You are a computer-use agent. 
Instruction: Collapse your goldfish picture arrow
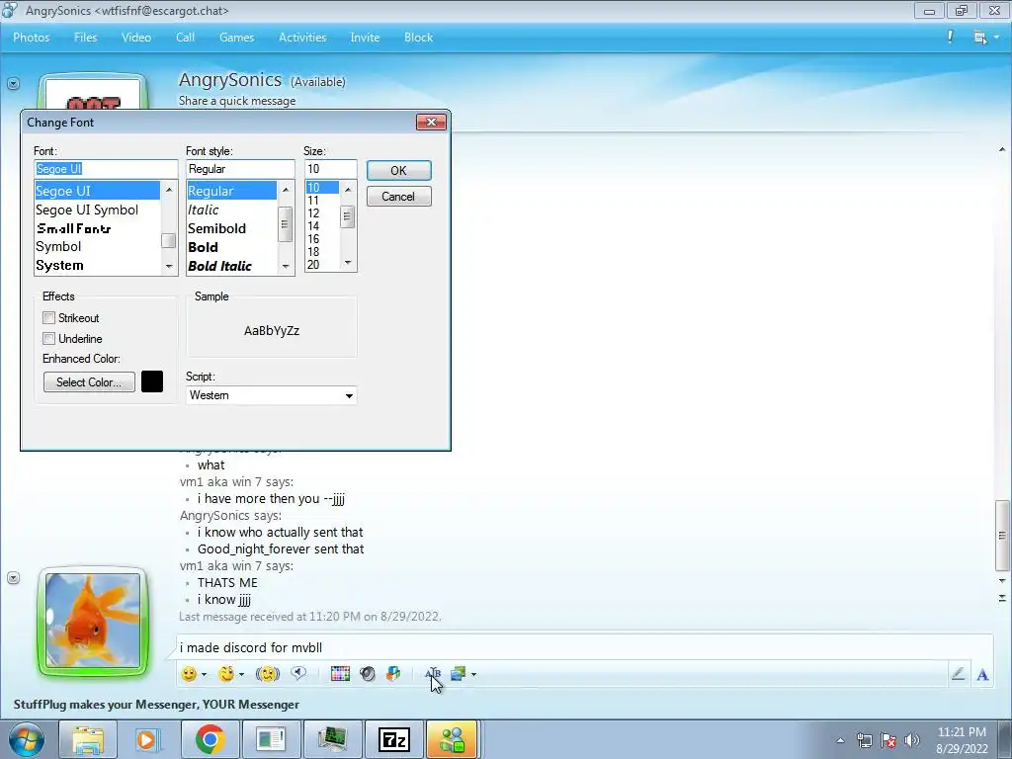13,577
